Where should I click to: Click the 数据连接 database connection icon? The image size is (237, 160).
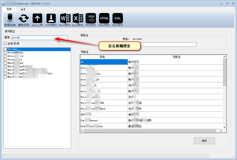coord(10,19)
